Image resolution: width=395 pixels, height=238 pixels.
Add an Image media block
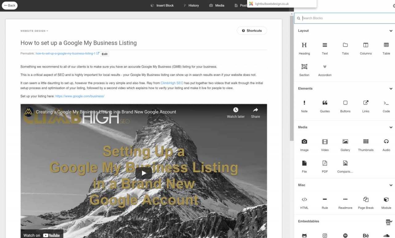tap(304, 145)
